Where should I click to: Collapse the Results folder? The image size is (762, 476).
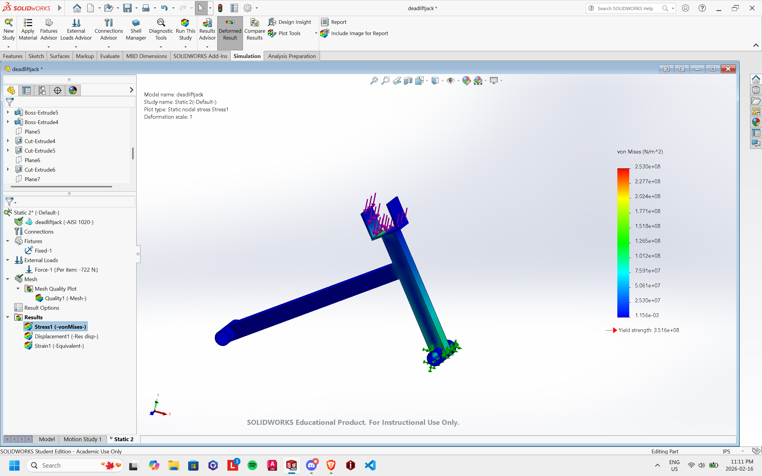[x=8, y=317]
